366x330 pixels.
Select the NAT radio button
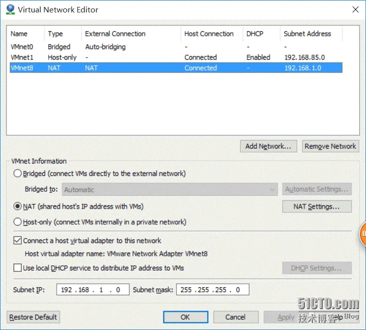tap(17, 206)
